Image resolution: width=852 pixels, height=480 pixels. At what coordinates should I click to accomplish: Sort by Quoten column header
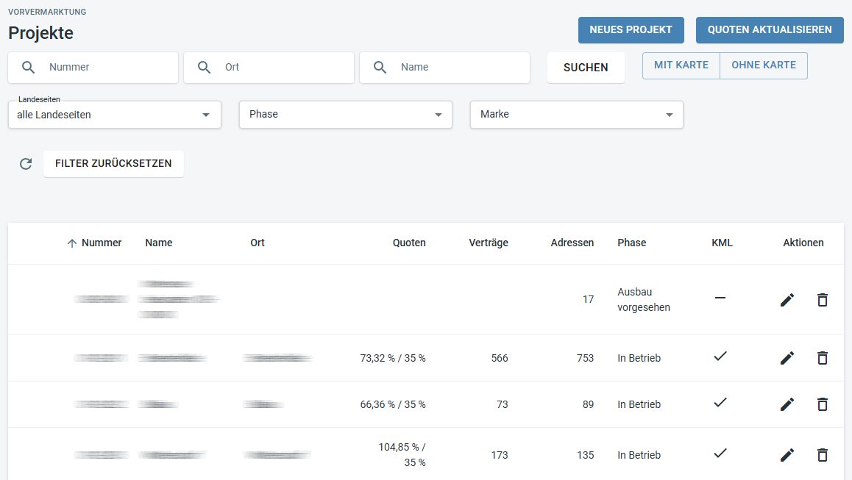(x=409, y=243)
